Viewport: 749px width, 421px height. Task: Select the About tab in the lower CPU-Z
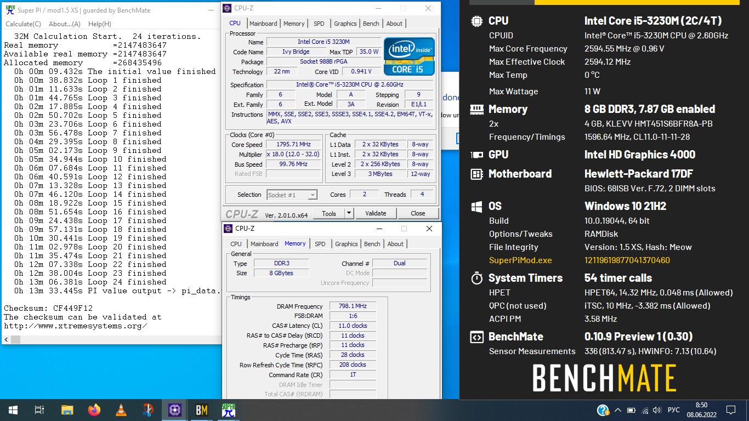395,244
